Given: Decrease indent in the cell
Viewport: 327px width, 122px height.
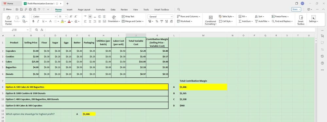Looking at the screenshot, I should pyautogui.click(x=100, y=16).
